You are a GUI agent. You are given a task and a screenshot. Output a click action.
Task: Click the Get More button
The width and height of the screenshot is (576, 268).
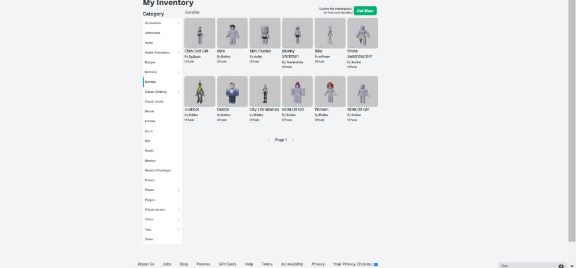click(365, 10)
